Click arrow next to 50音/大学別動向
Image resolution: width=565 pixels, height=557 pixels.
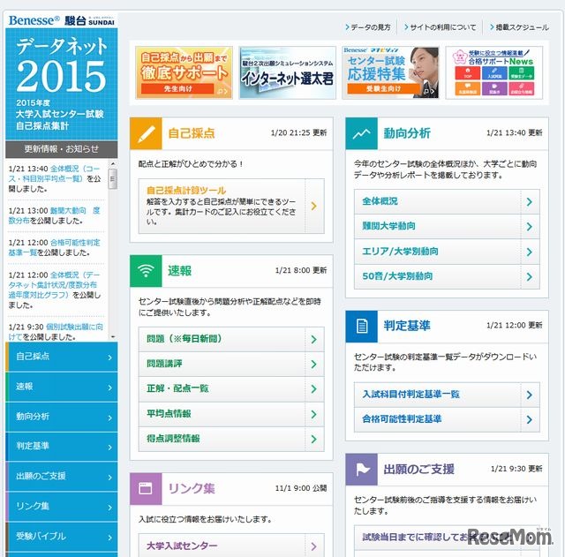click(x=530, y=276)
